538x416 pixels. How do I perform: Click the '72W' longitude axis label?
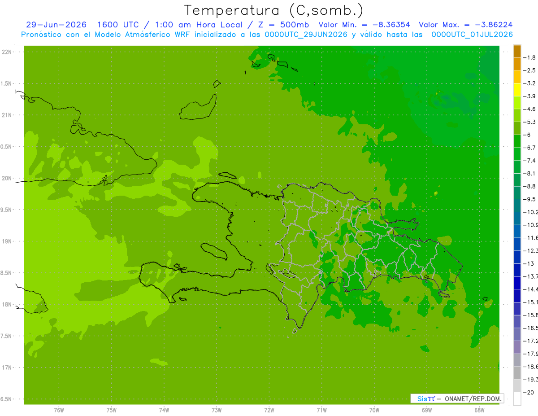[269, 410]
